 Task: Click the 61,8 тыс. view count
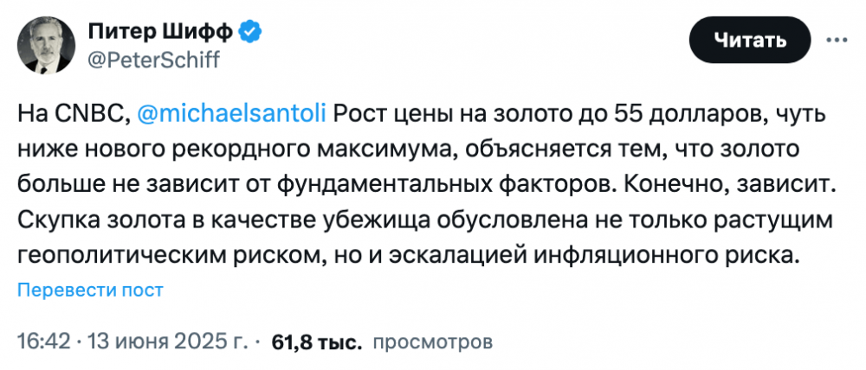click(317, 341)
